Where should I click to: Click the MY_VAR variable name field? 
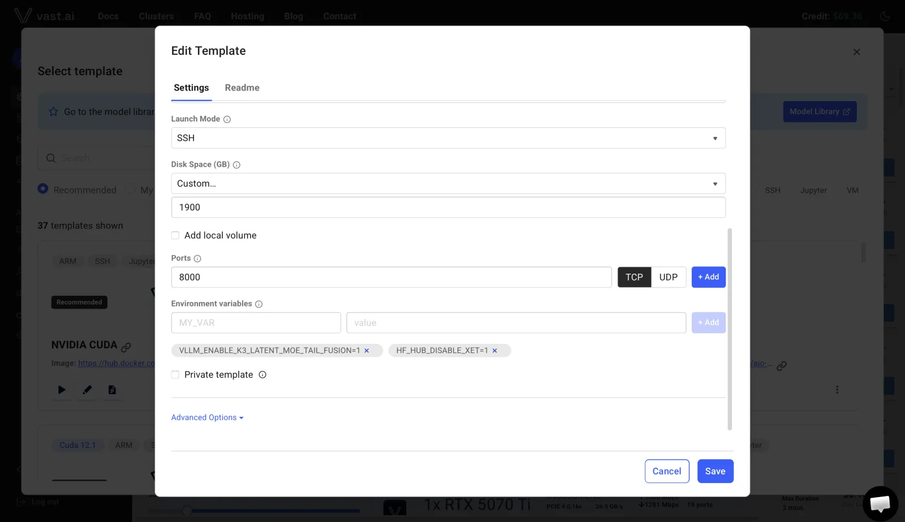pyautogui.click(x=256, y=322)
